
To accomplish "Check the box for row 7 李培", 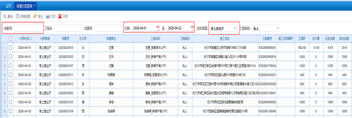I will point(11,102).
